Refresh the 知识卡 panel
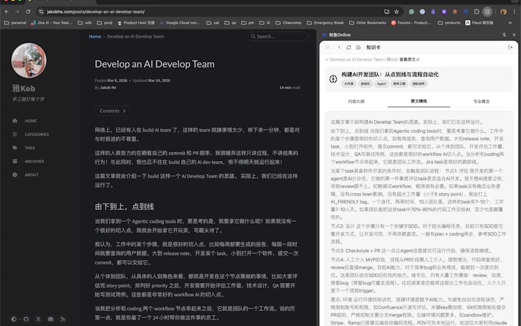The image size is (521, 326). 348,47
